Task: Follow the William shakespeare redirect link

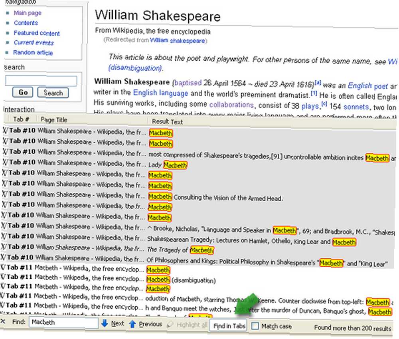Action: tap(178, 40)
